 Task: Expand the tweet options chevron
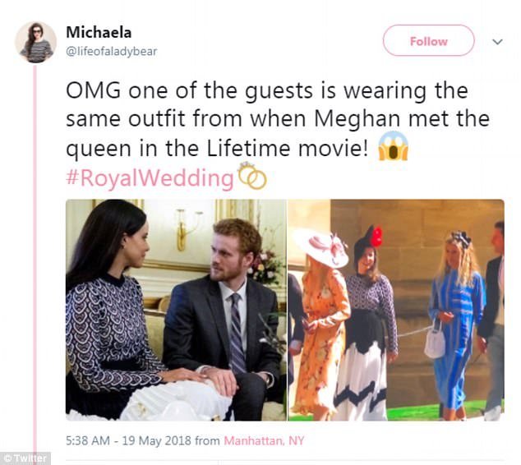[496, 42]
